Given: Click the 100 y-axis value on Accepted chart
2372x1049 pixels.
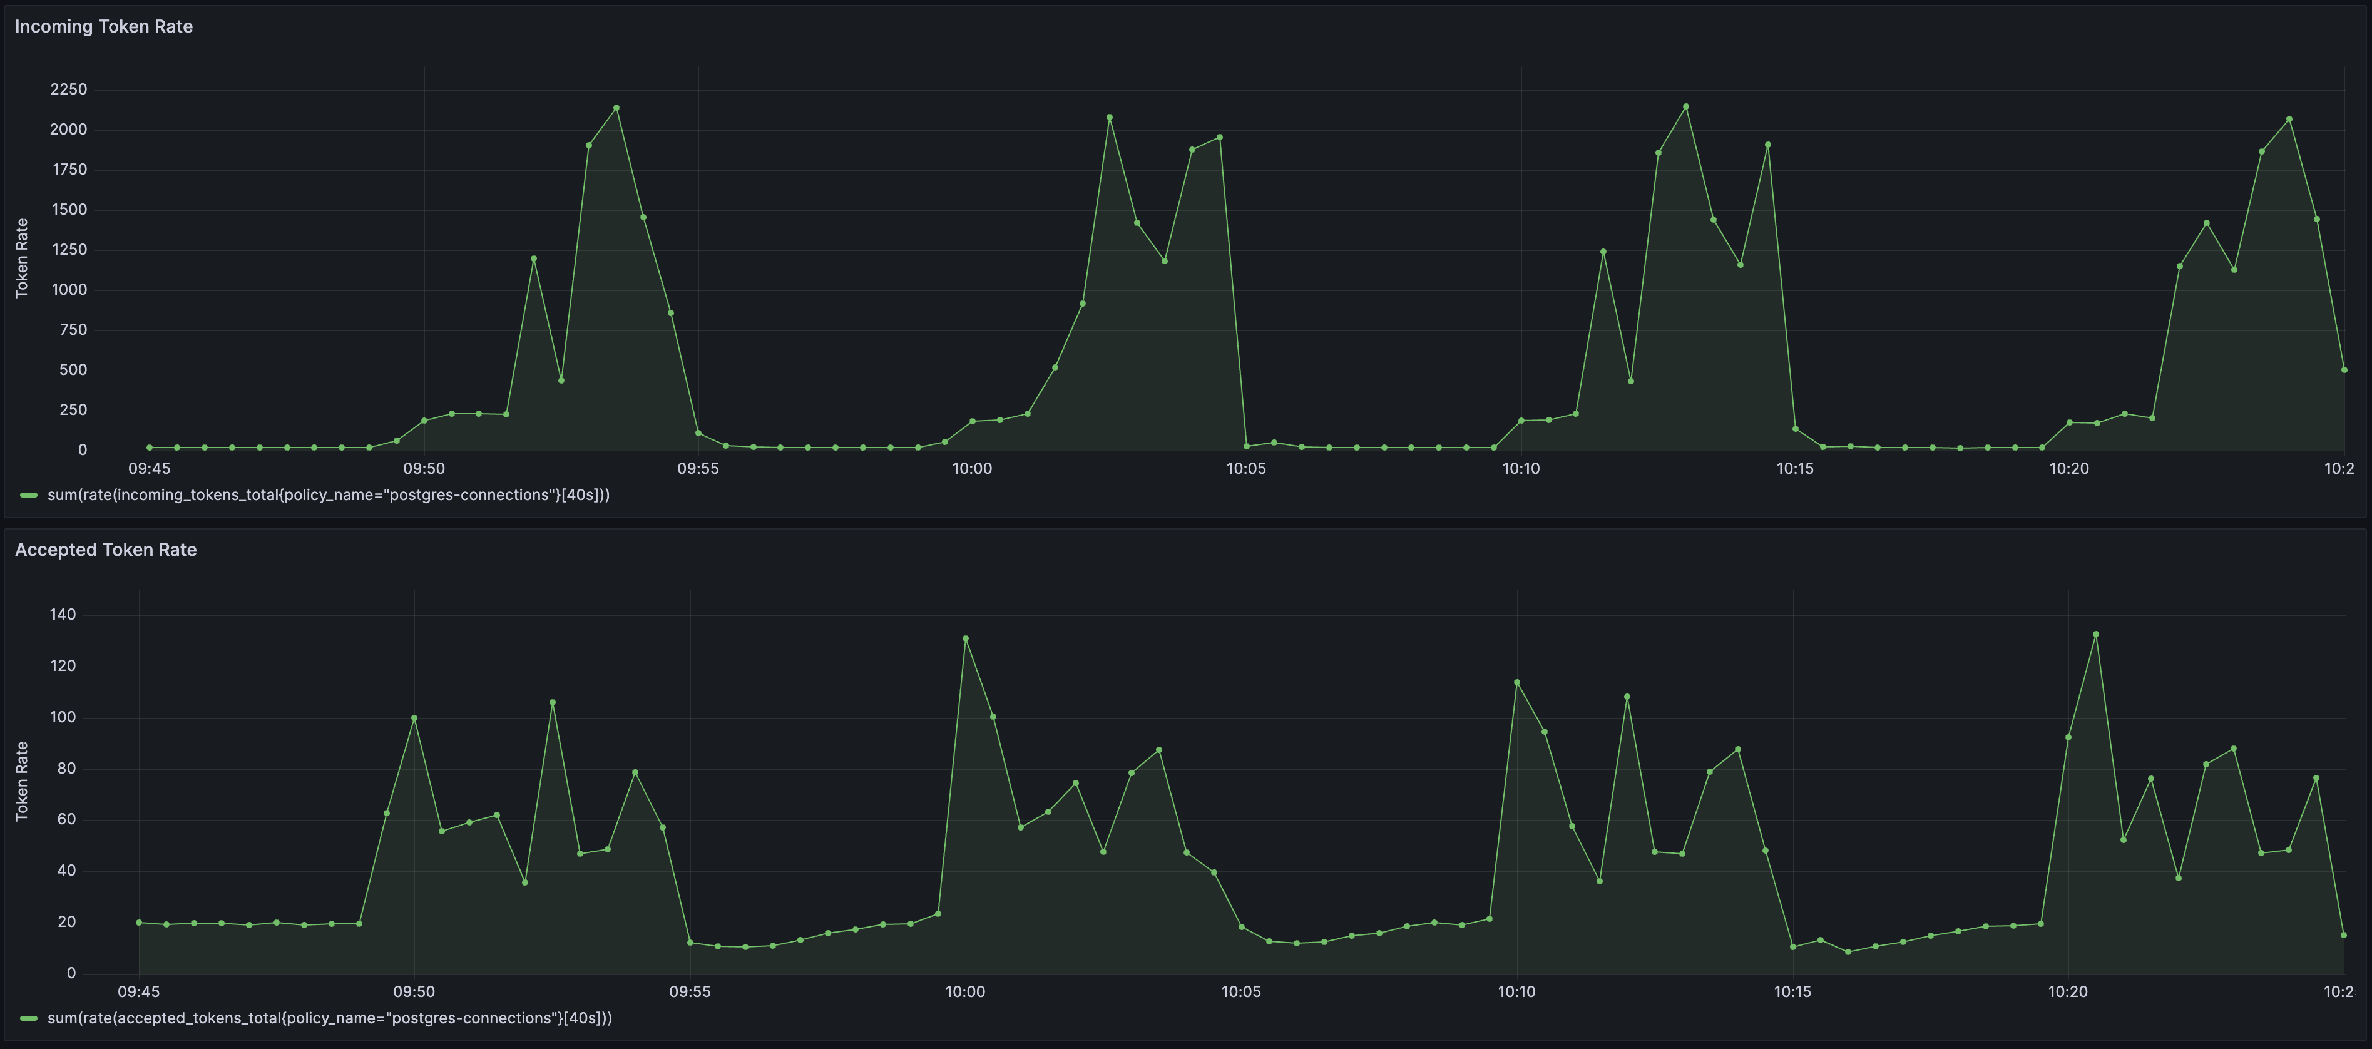Looking at the screenshot, I should pyautogui.click(x=64, y=717).
